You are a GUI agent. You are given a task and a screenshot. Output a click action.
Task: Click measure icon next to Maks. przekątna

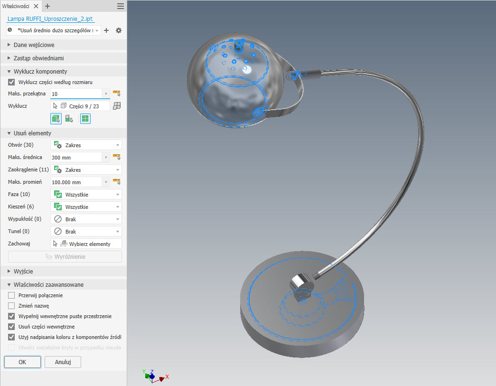pos(117,94)
